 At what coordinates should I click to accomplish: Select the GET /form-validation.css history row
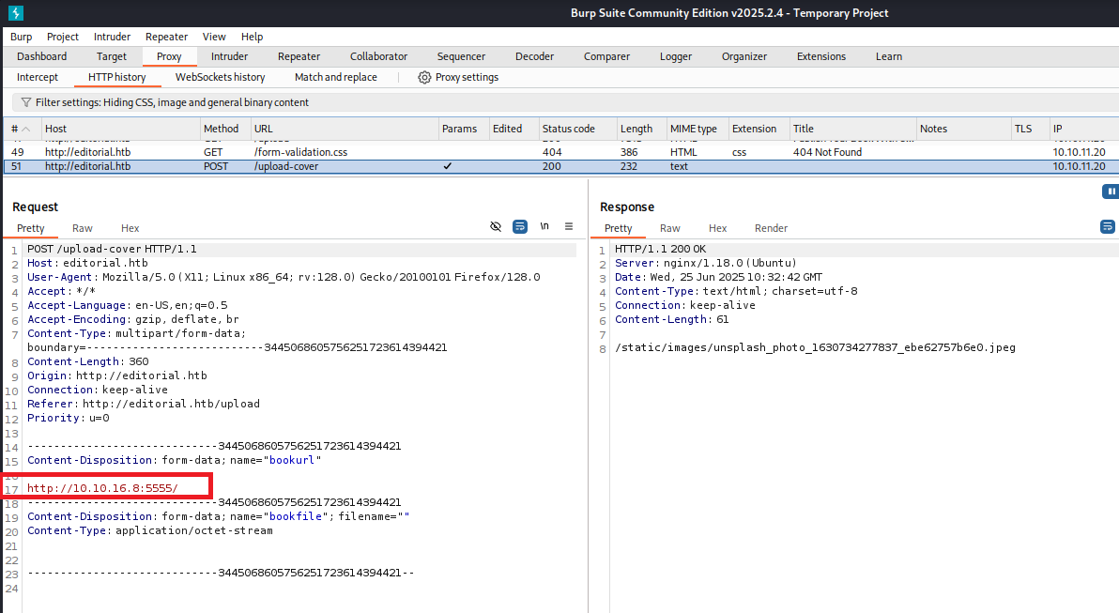[300, 151]
